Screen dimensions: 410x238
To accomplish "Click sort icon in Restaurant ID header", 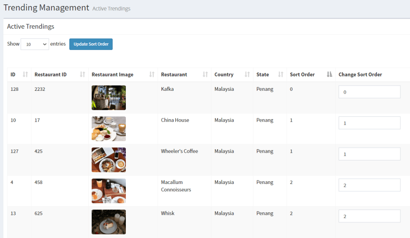I will coord(83,74).
